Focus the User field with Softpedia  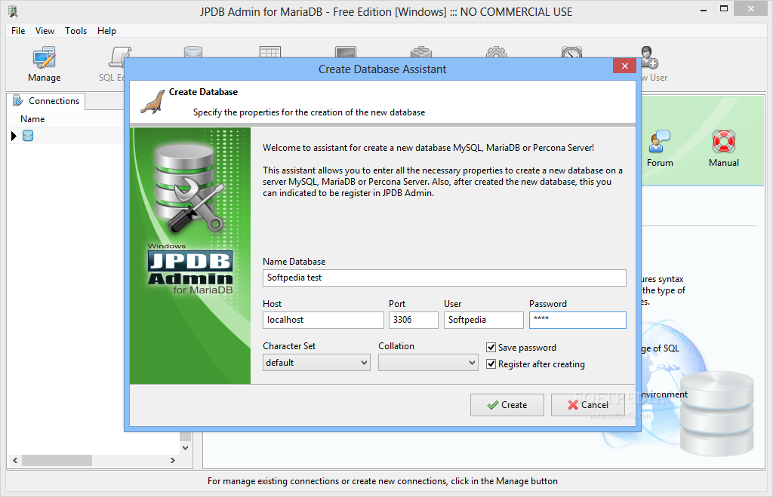[x=484, y=321]
